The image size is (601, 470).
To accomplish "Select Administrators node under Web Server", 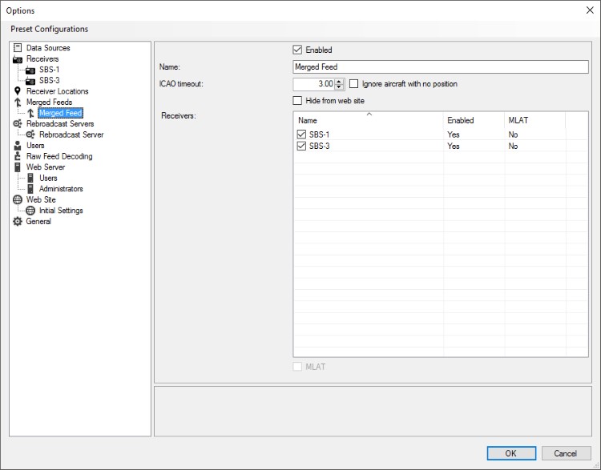I will coord(61,189).
